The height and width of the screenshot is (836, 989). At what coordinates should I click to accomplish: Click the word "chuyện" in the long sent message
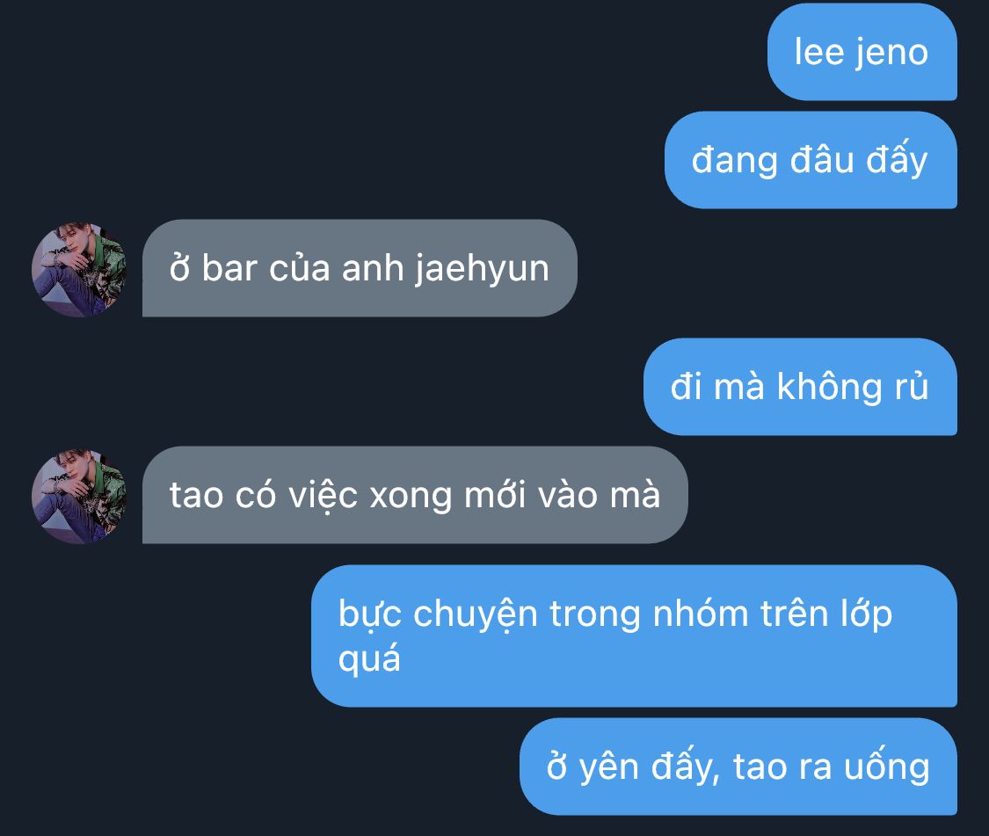coord(475,614)
